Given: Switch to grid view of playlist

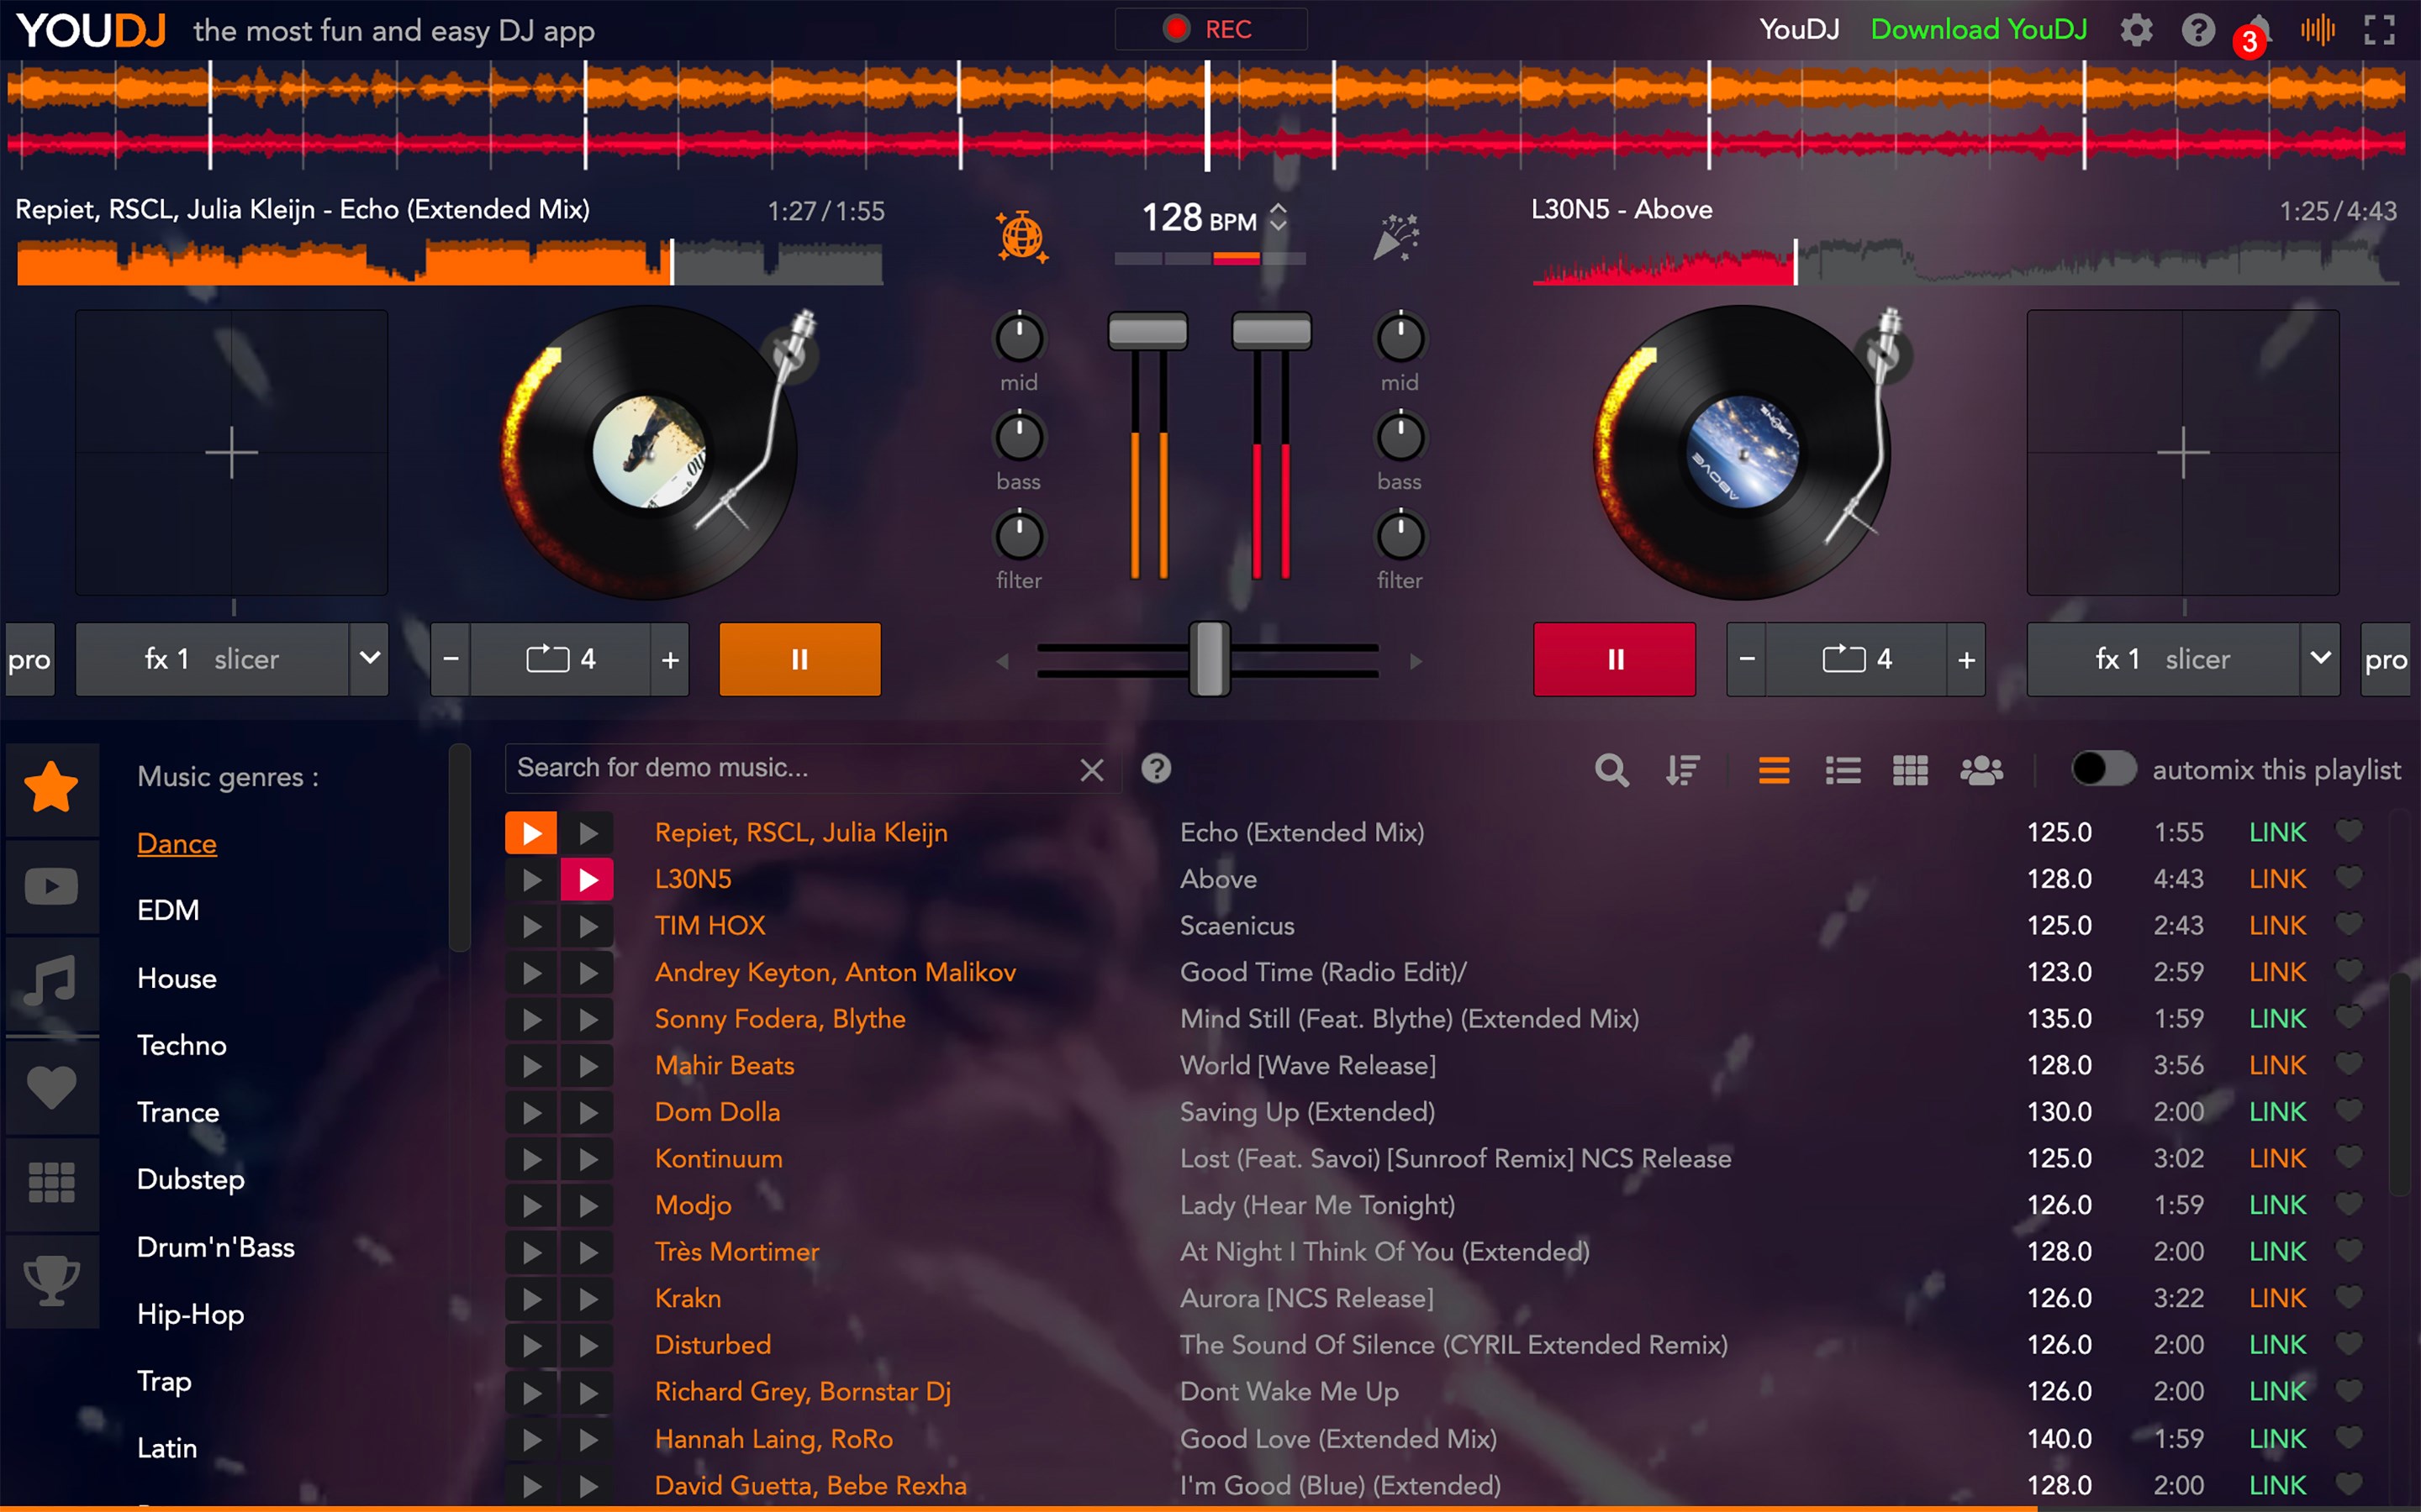Looking at the screenshot, I should pos(1910,770).
